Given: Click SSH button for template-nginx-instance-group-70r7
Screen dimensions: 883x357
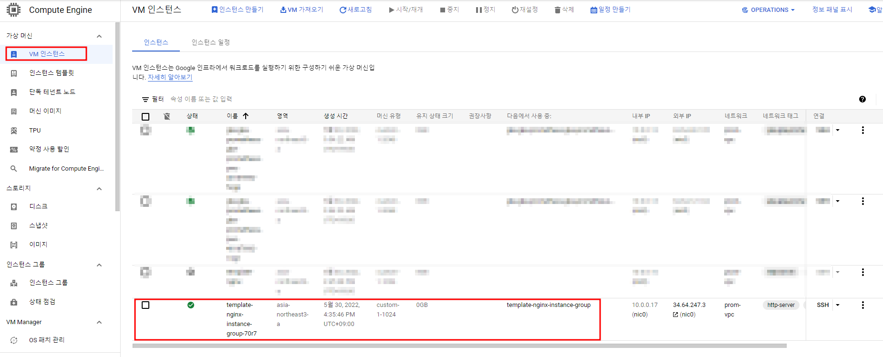Looking at the screenshot, I should 823,305.
